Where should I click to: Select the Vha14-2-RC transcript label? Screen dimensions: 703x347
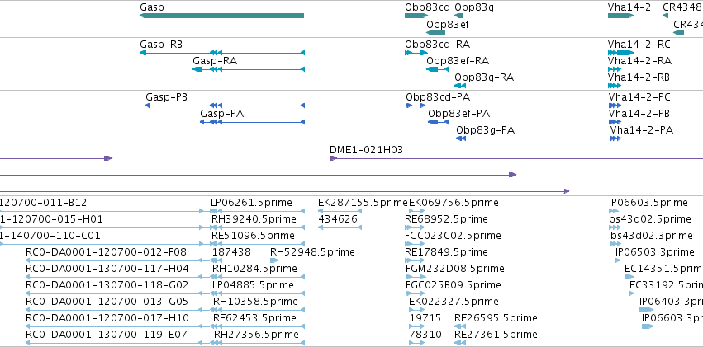coord(639,45)
